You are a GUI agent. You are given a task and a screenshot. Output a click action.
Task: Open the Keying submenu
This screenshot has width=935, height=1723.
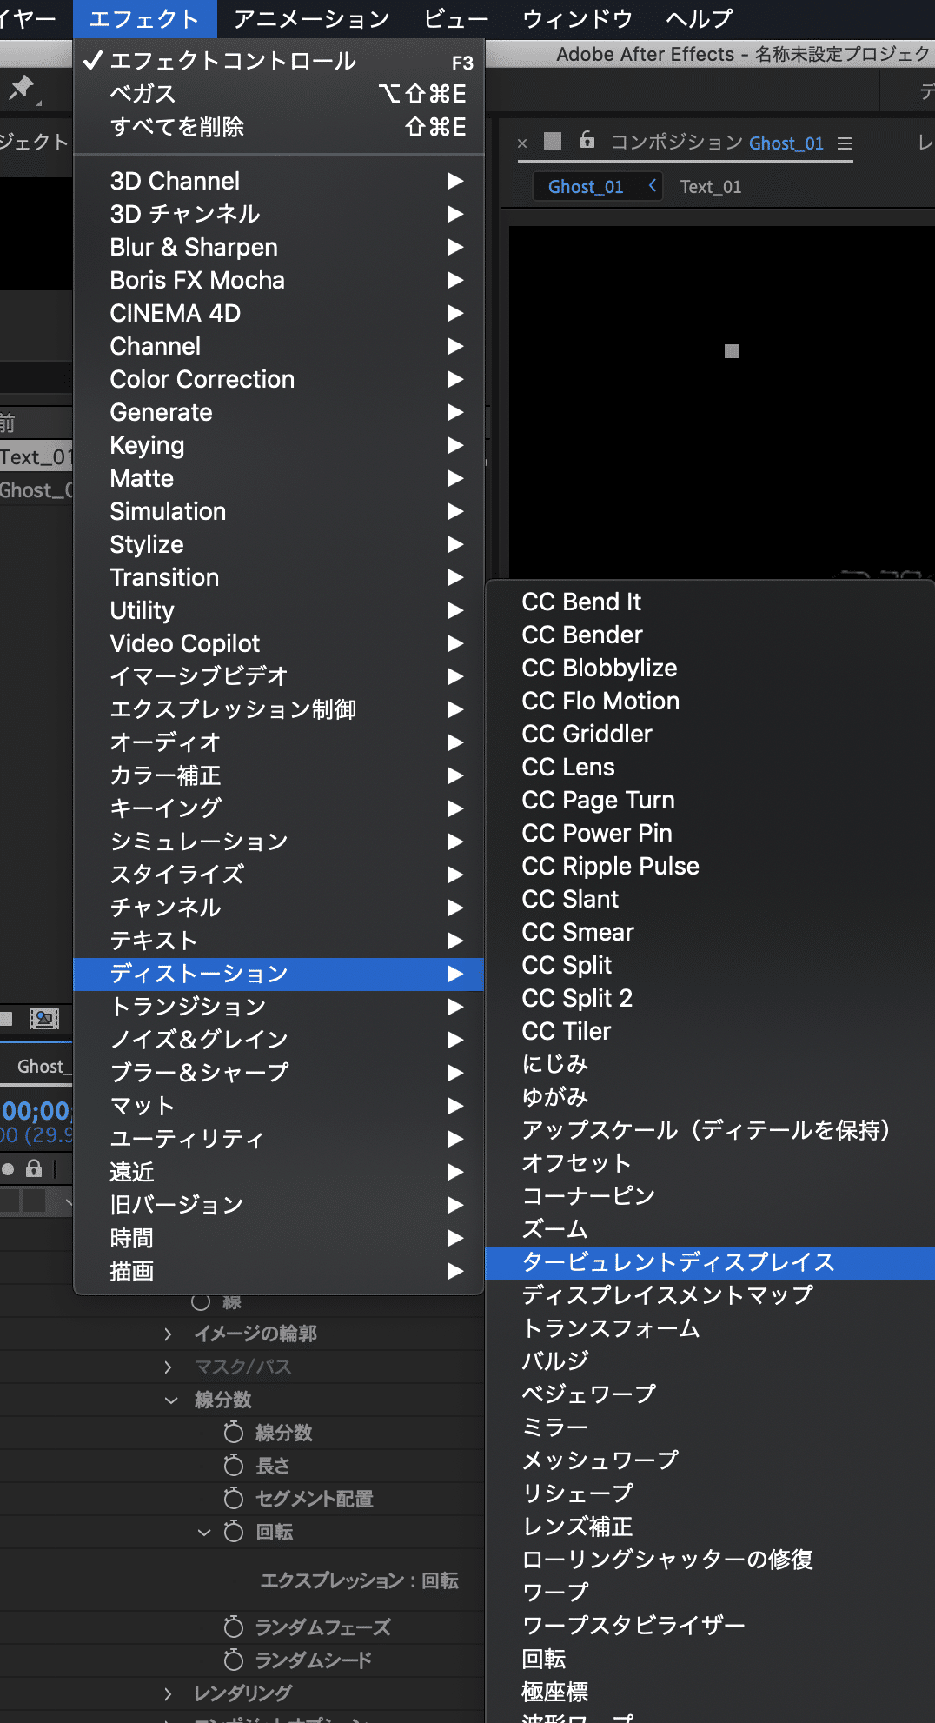278,445
